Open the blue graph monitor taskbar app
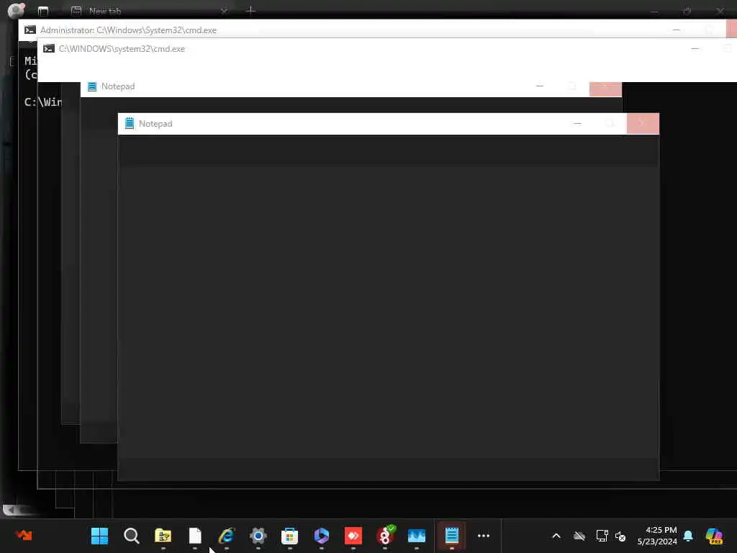737x553 pixels. pyautogui.click(x=417, y=536)
